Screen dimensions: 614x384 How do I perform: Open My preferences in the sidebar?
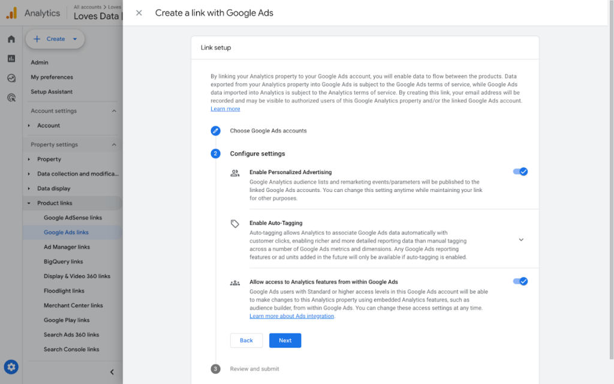pos(52,77)
